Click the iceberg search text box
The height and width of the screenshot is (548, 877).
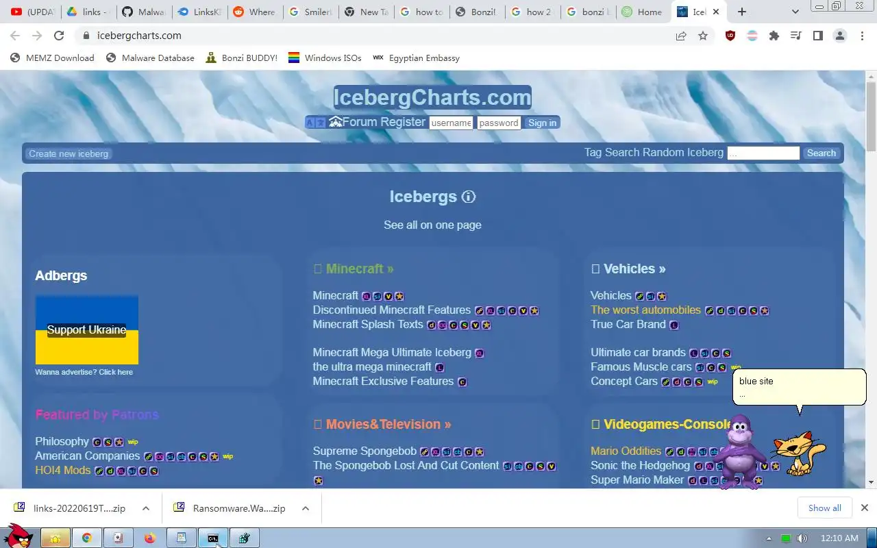pos(763,153)
